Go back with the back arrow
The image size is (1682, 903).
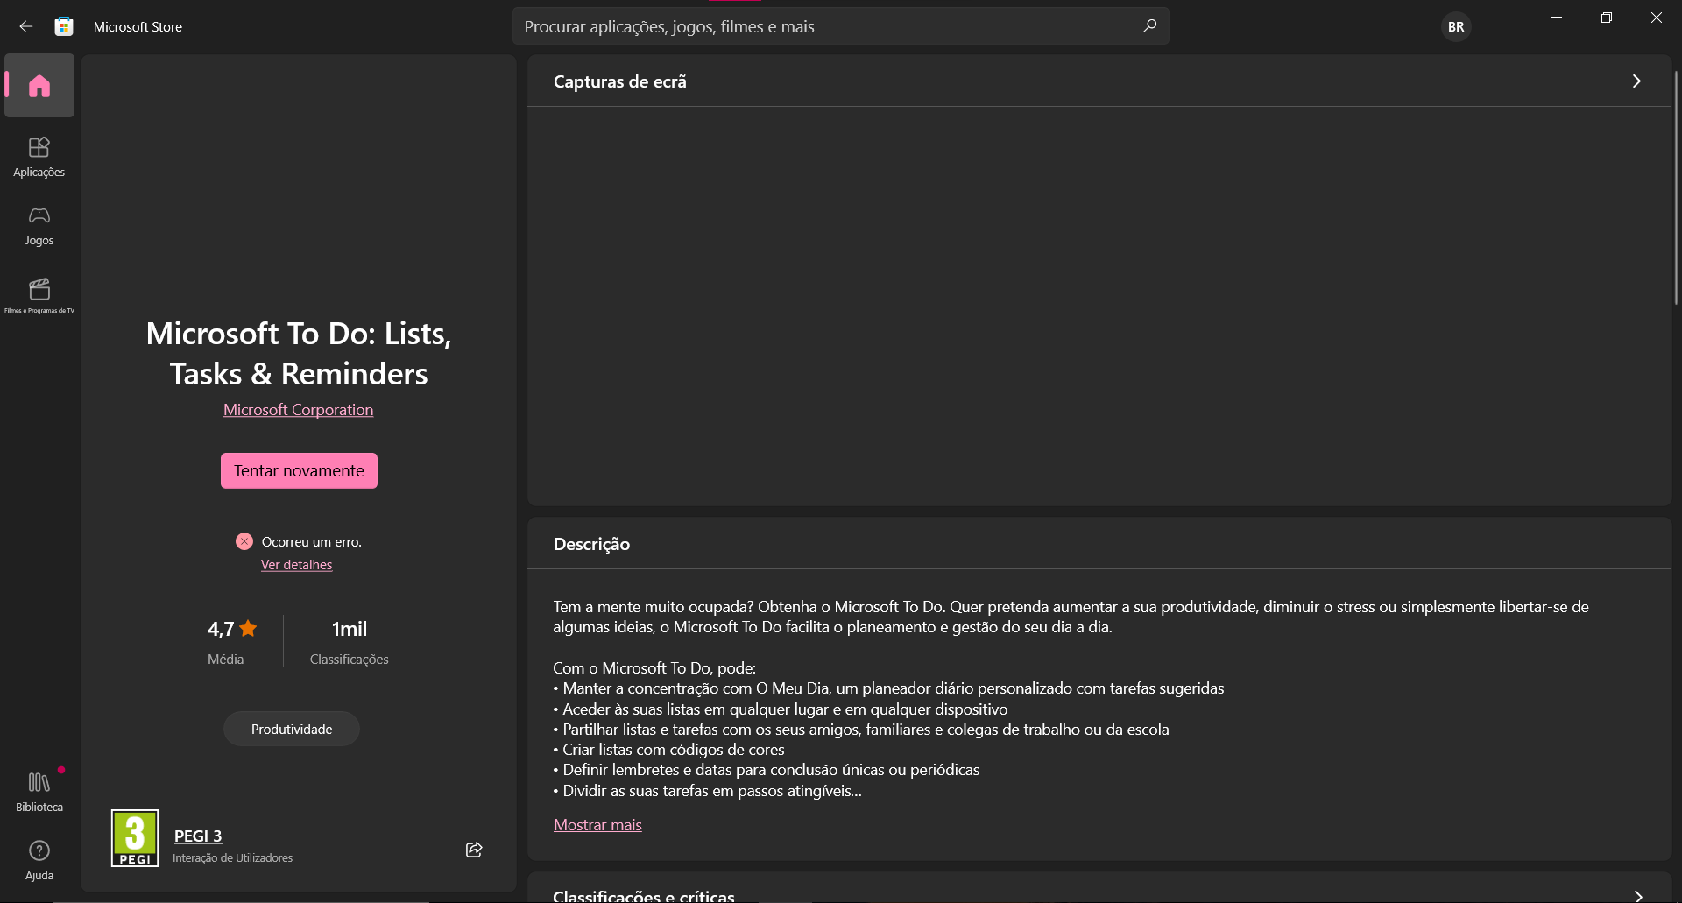25,26
